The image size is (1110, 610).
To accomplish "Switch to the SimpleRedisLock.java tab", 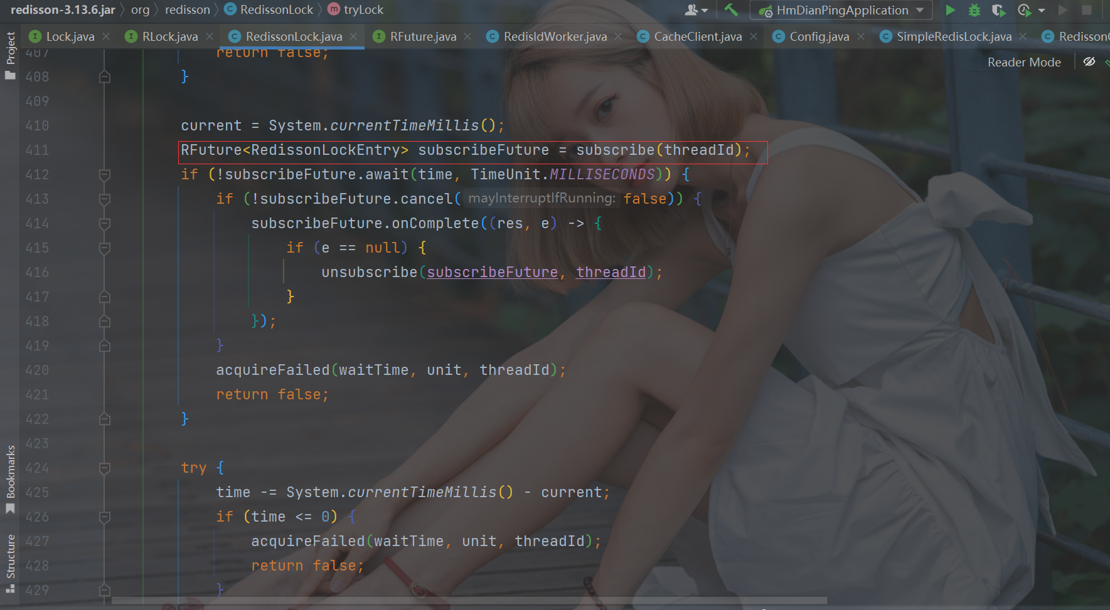I will 953,36.
